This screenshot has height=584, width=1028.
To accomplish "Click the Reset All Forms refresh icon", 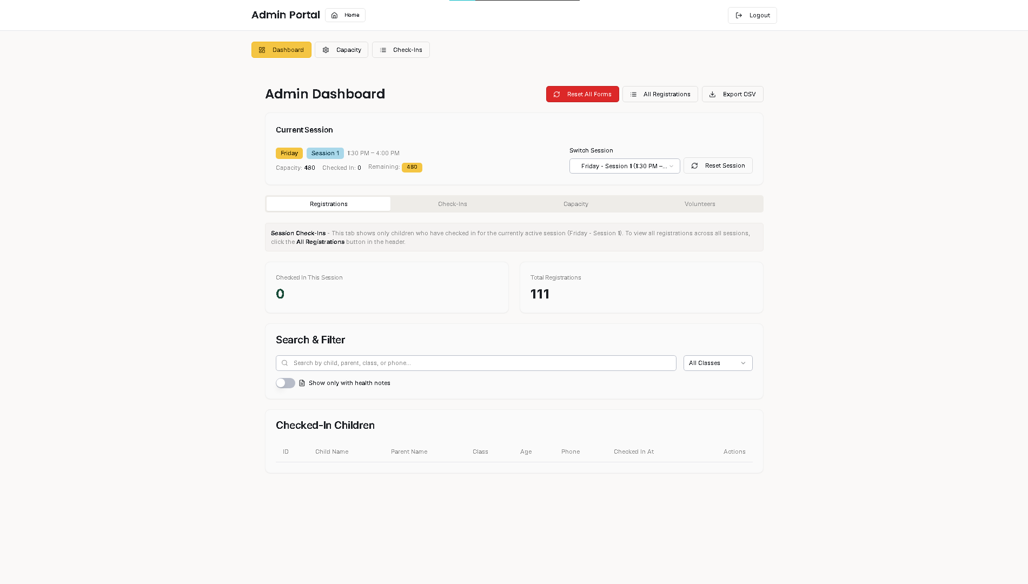I will pyautogui.click(x=556, y=95).
